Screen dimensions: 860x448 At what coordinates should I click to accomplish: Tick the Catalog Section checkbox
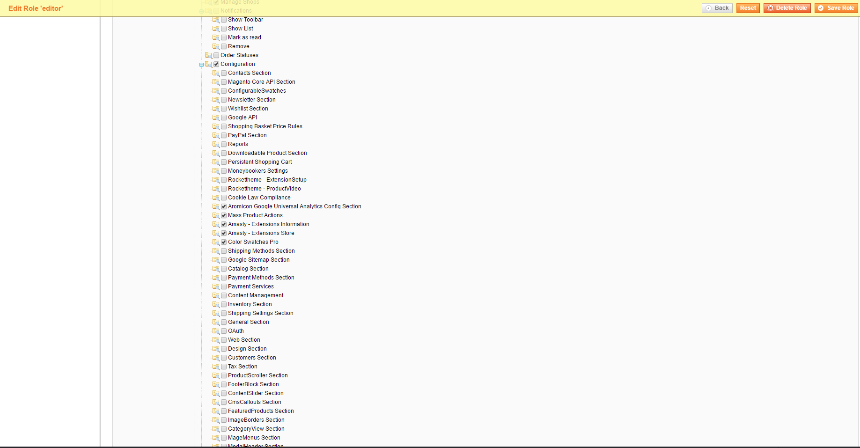(x=224, y=269)
